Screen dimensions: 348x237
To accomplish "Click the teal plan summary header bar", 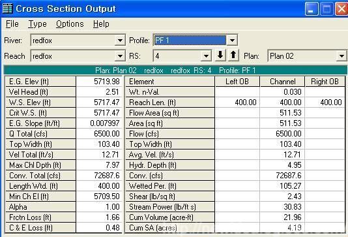I will tap(175, 71).
